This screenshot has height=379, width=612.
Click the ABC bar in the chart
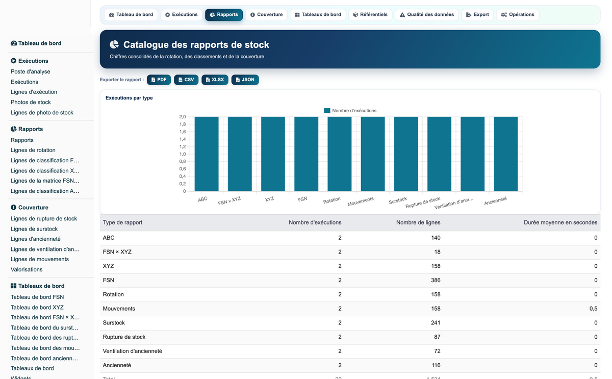[x=207, y=154]
